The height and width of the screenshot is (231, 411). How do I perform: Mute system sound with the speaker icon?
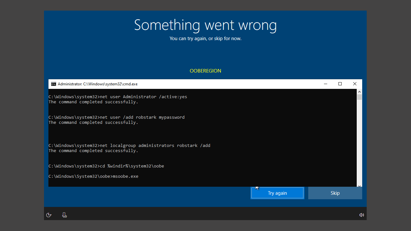(x=362, y=215)
